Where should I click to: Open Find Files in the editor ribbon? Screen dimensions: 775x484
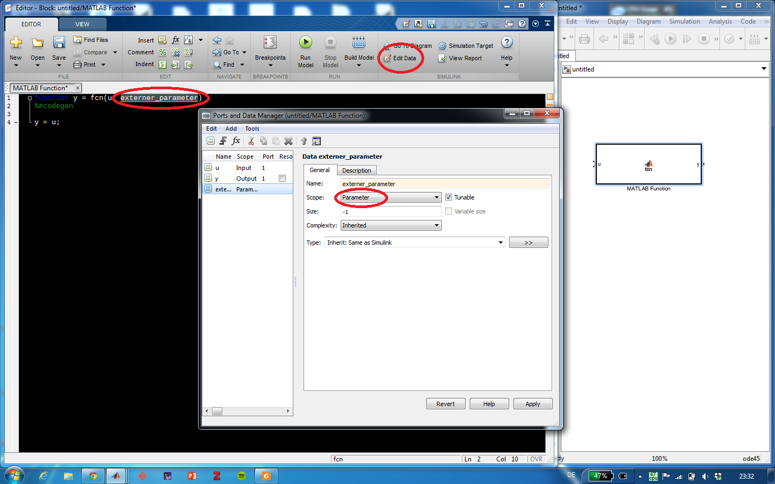coord(90,40)
